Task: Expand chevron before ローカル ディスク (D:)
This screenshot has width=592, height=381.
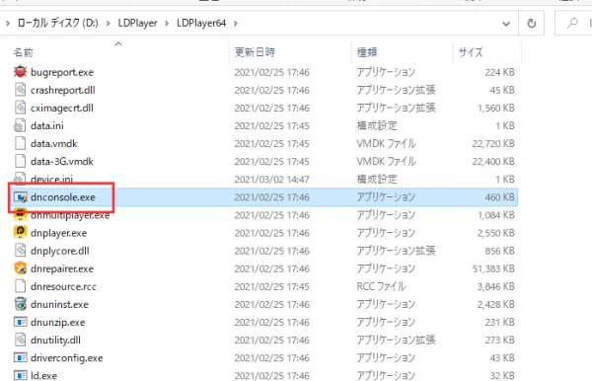Action: click(x=8, y=24)
